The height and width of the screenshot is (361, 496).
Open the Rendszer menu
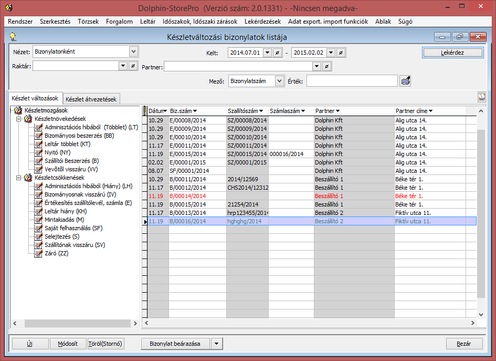20,22
